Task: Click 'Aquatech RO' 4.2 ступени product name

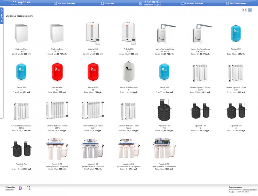Action: (57, 164)
